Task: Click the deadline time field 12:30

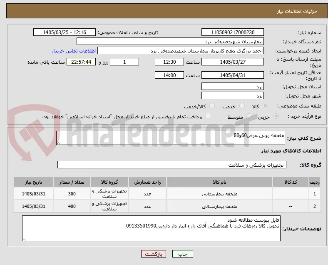Action: [x=169, y=62]
